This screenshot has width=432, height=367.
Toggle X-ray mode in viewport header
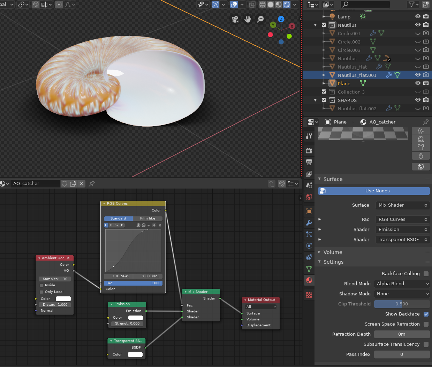[x=252, y=5]
